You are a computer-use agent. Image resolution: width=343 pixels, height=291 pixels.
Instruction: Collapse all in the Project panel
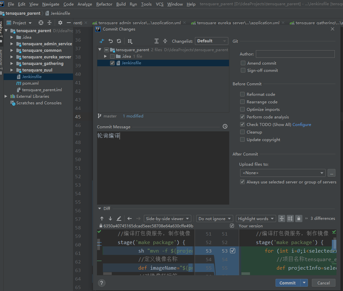tap(49, 23)
